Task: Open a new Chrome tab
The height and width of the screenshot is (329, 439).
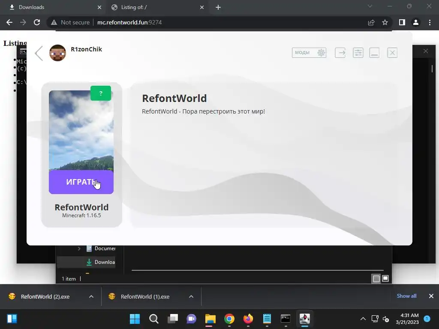Action: point(218,7)
